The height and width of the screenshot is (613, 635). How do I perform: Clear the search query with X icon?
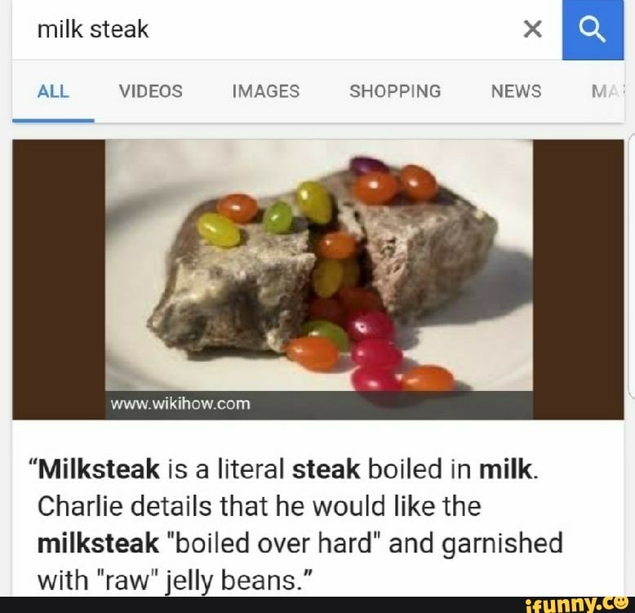[532, 29]
